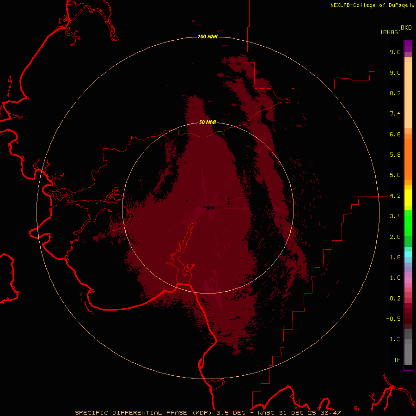Click the yellow band of the color bar
The width and height of the screenshot is (416, 416).
point(408,198)
